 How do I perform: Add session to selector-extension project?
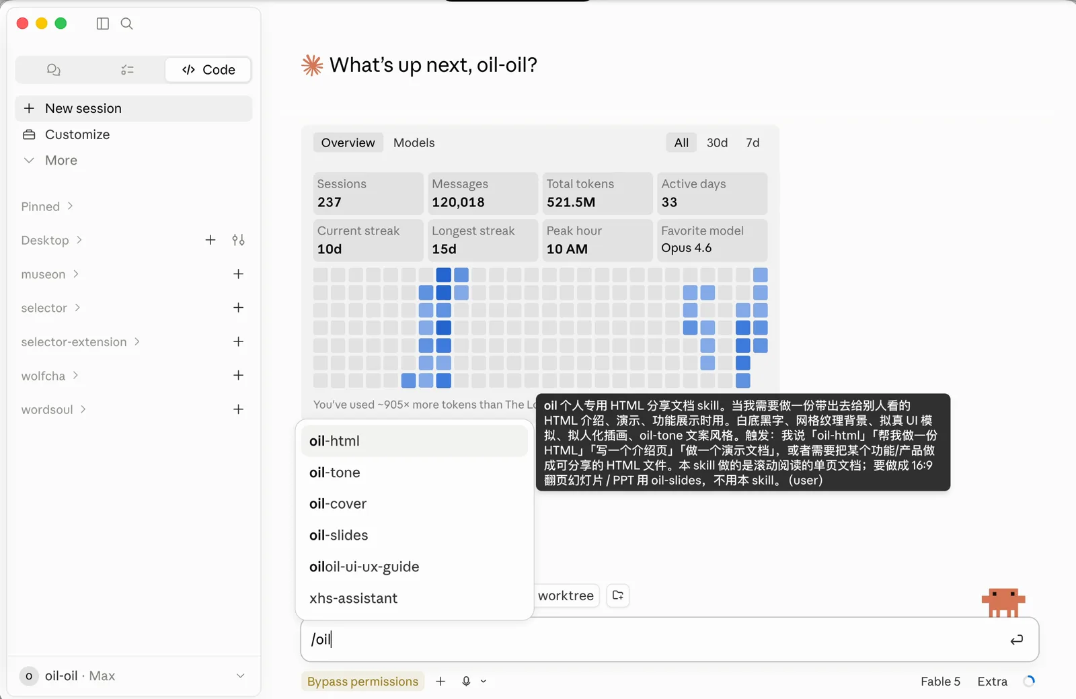238,342
